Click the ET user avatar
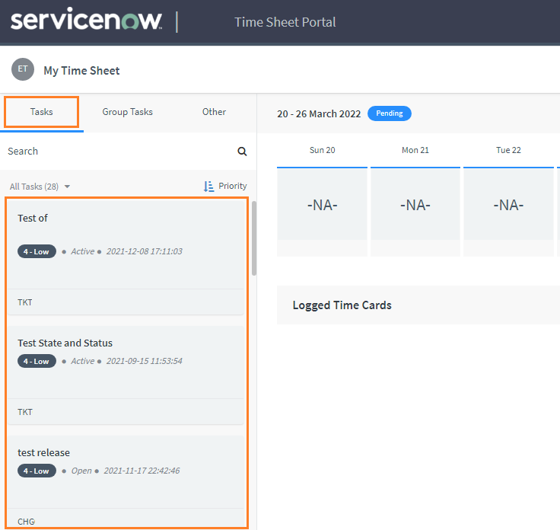Viewport: 560px width, 530px height. coord(23,69)
